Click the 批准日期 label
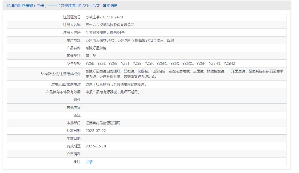Image resolution: width=299 pixels, height=173 pixels. tap(74, 131)
